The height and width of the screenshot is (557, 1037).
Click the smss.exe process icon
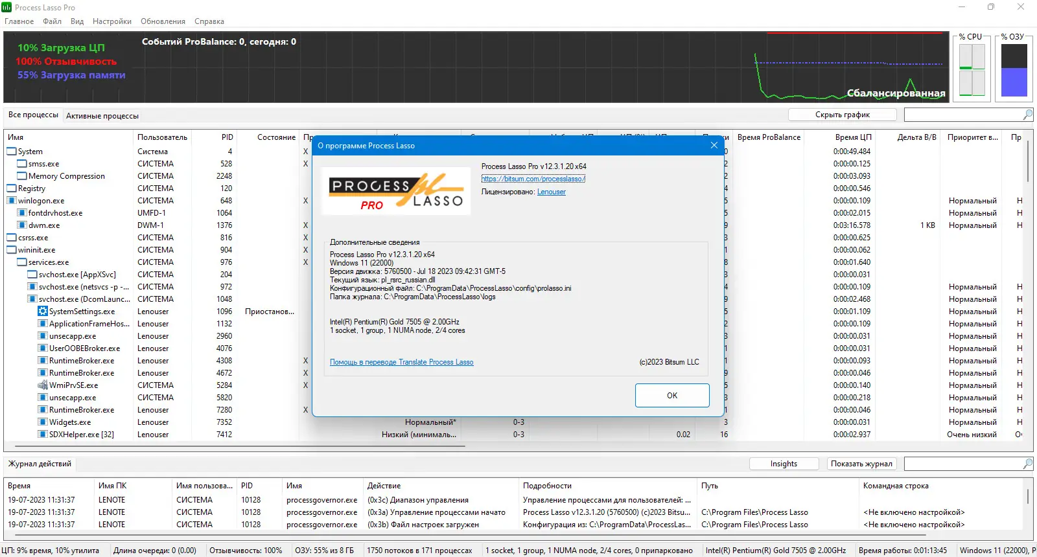[22, 164]
